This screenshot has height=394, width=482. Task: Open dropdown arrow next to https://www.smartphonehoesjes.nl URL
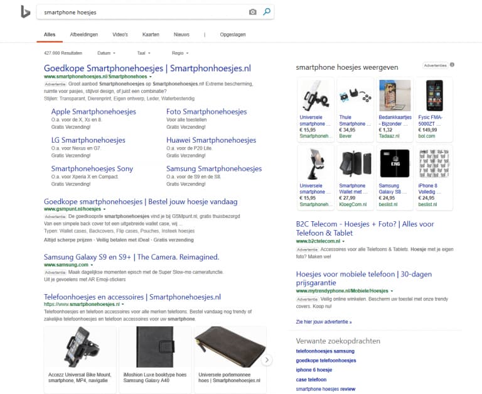[x=122, y=304]
